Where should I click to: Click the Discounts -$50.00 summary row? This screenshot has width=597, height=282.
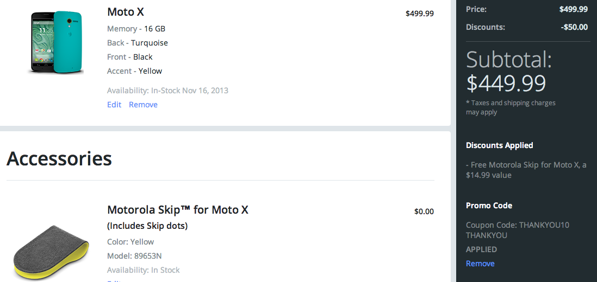(x=526, y=27)
